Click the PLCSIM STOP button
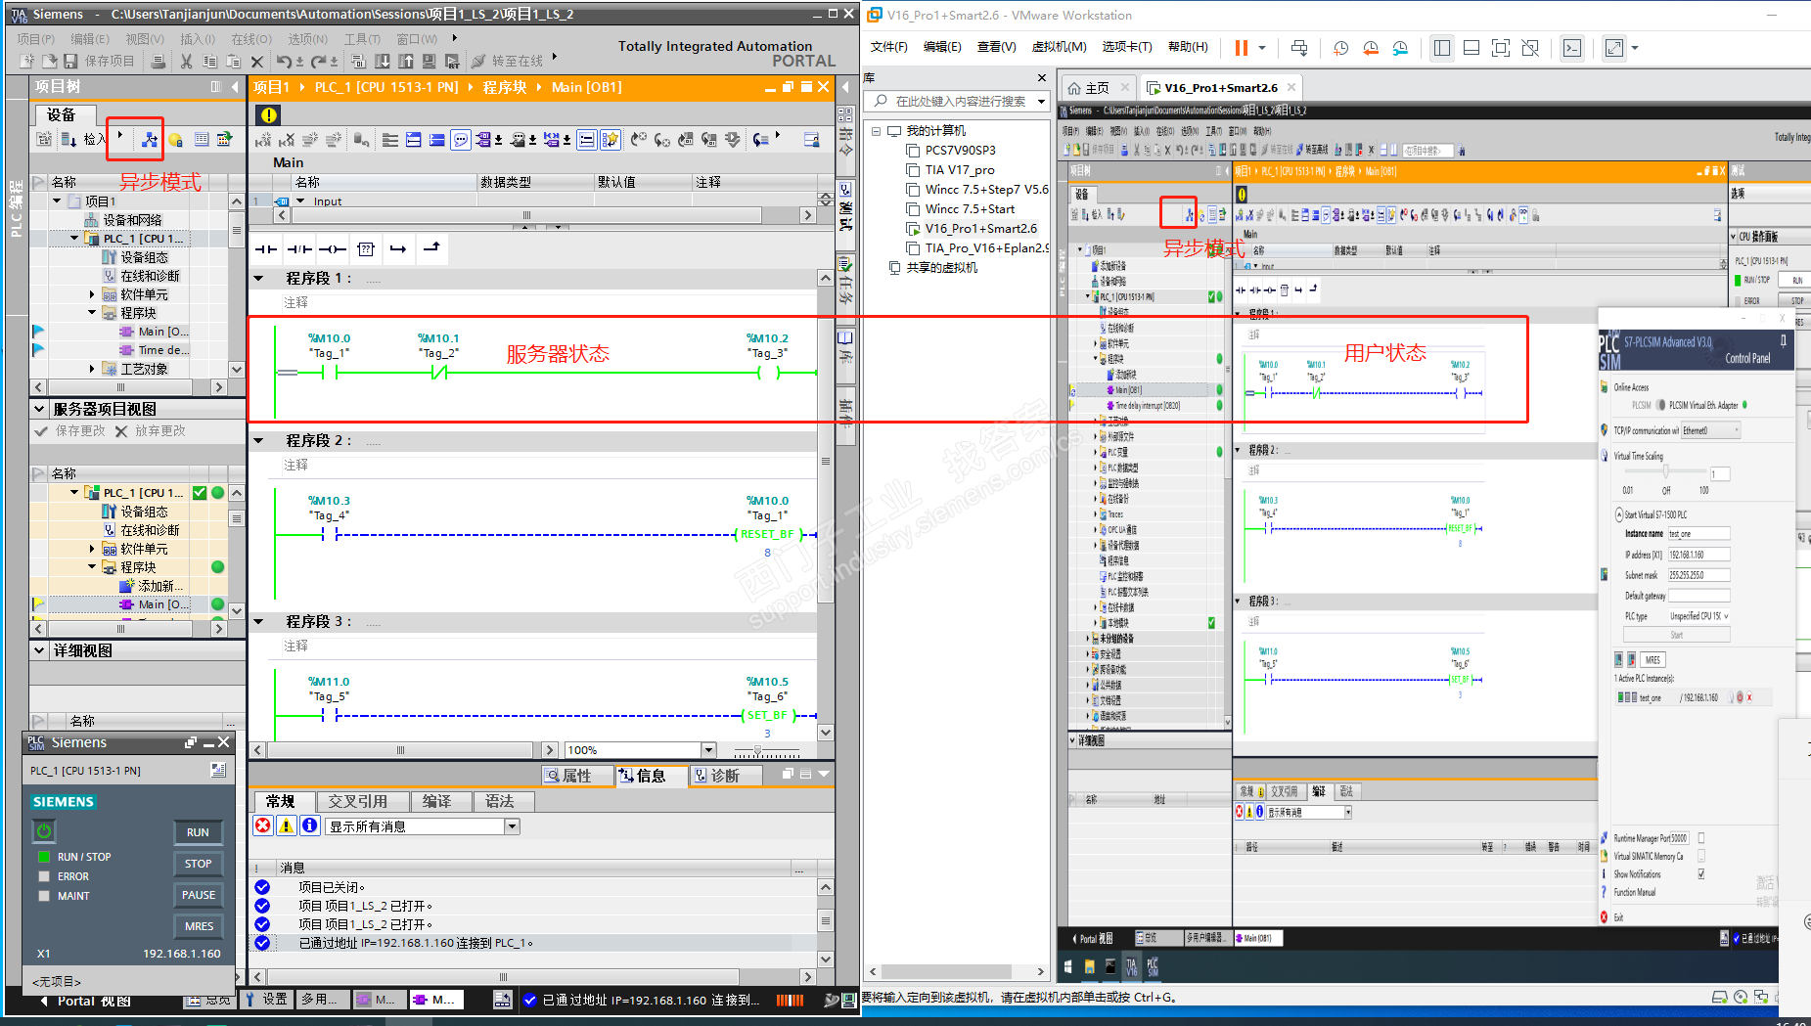 pos(198,864)
